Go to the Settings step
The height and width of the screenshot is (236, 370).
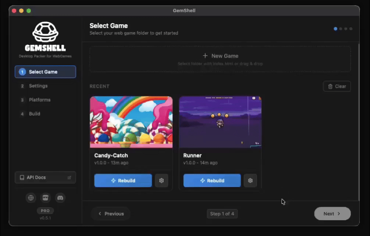click(x=38, y=86)
